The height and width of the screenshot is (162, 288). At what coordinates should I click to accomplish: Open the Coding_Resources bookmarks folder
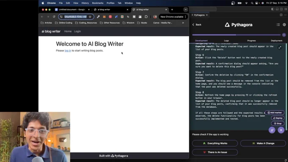[86, 23]
